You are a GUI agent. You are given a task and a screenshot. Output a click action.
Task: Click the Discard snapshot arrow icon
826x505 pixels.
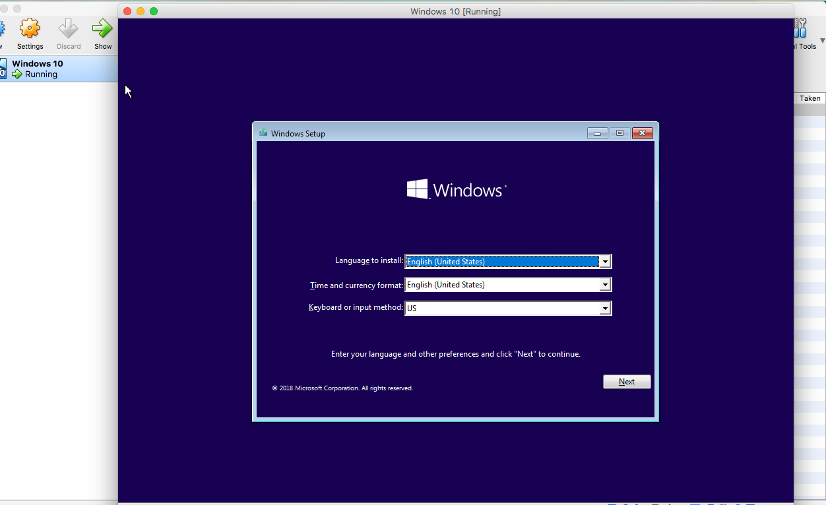[68, 28]
